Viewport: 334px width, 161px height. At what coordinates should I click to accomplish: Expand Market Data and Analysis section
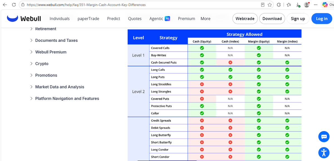pos(57,87)
